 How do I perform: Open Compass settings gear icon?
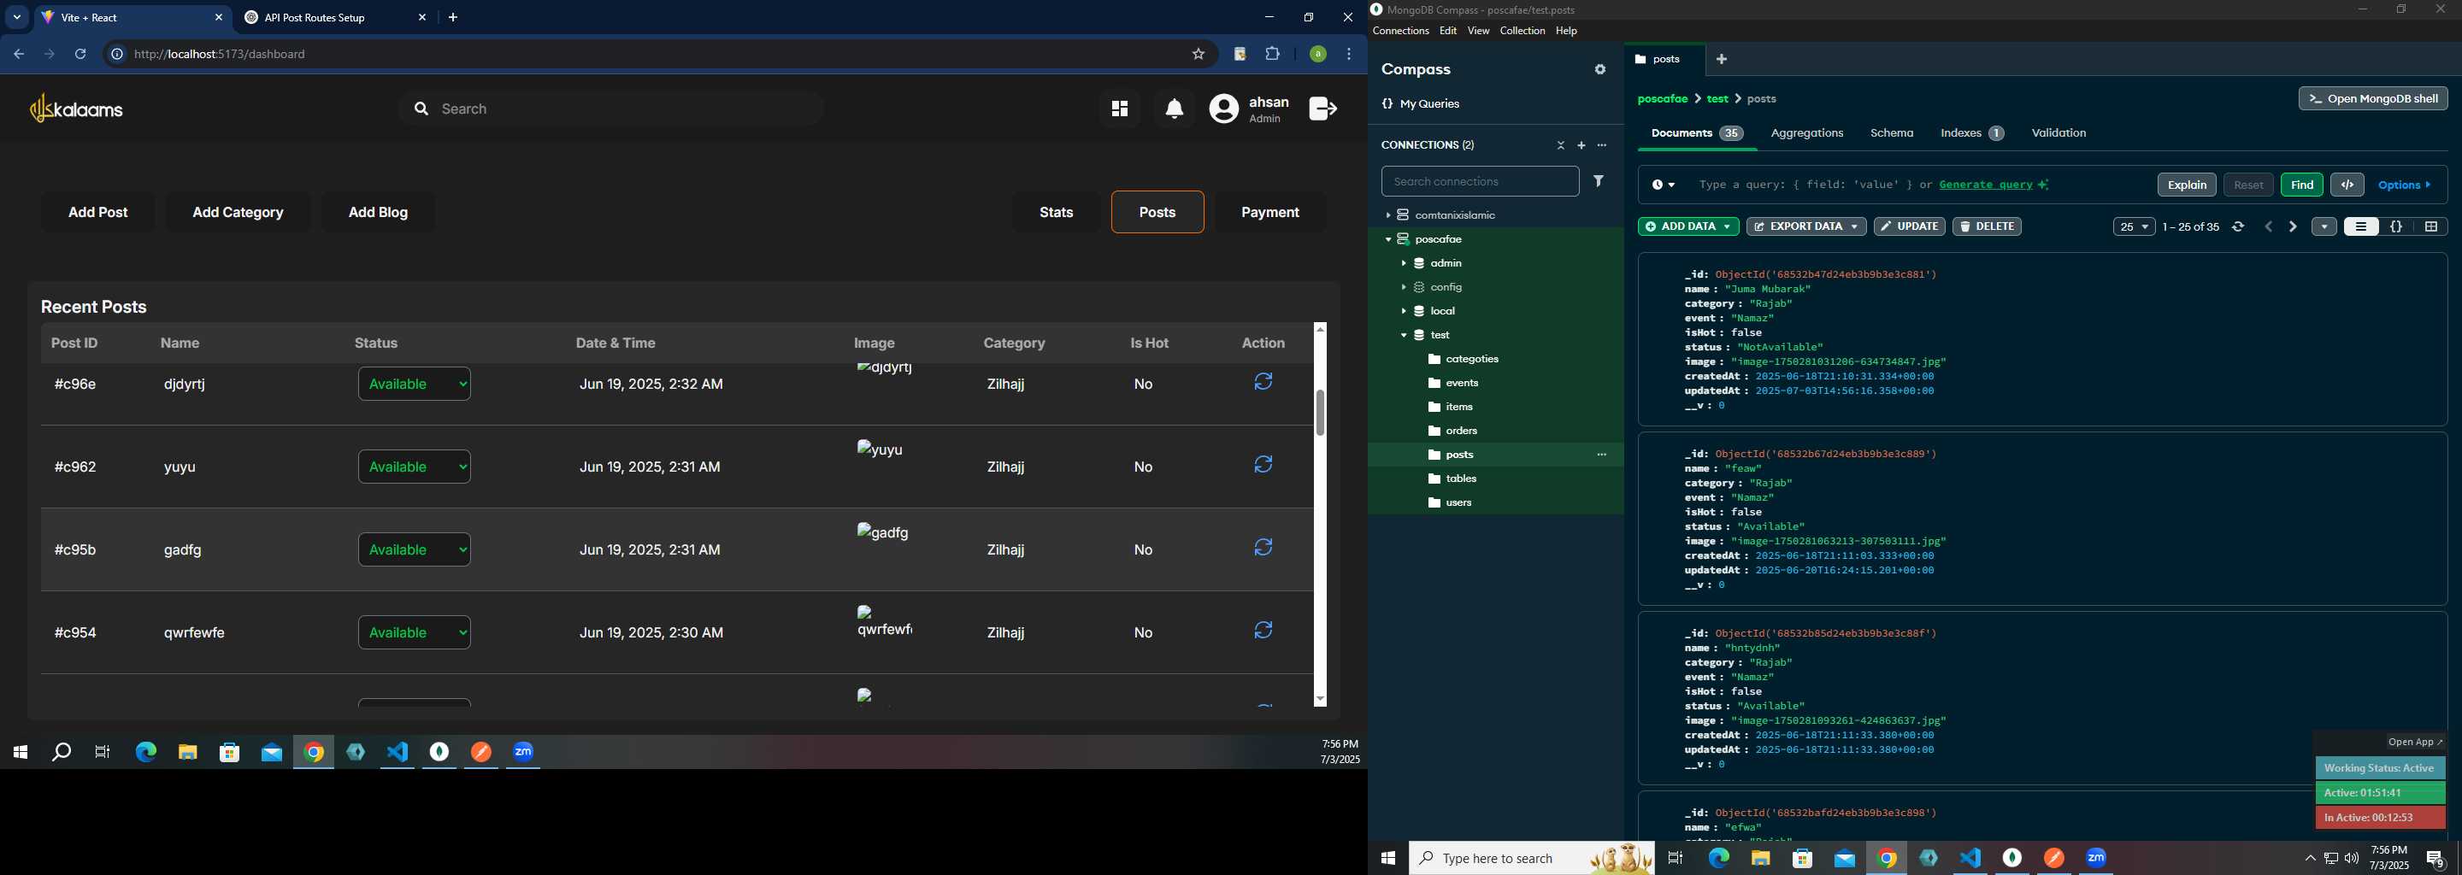(1600, 70)
